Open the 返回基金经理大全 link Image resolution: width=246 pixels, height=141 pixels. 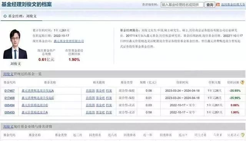tap(233, 5)
